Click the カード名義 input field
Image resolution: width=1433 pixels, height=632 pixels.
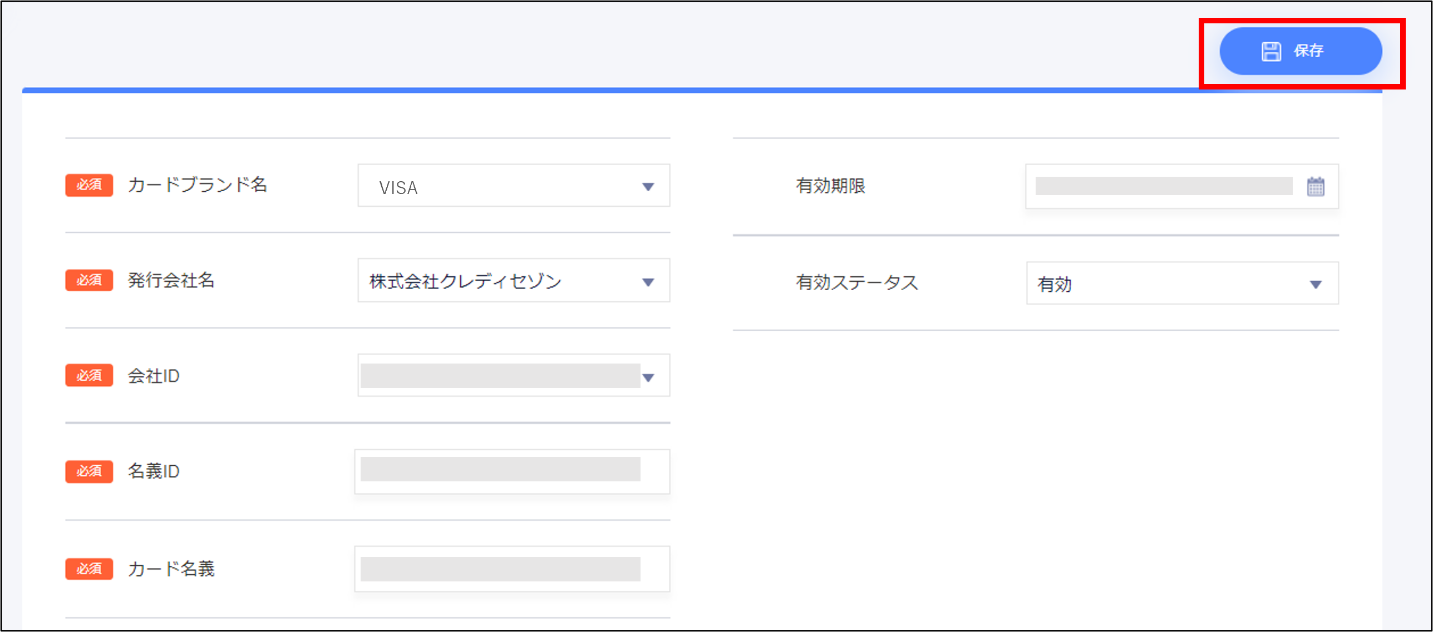point(512,569)
